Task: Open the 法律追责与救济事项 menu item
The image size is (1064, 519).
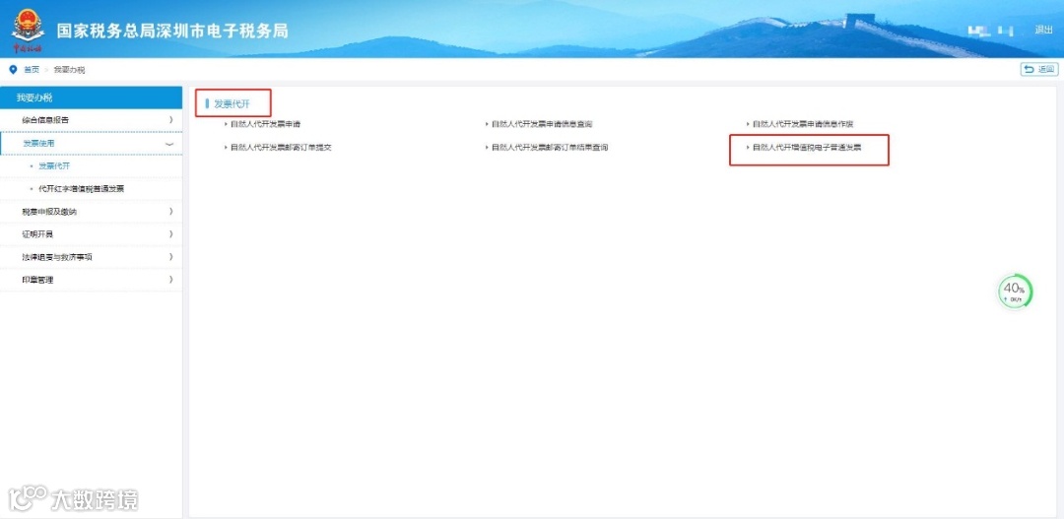Action: [91, 257]
